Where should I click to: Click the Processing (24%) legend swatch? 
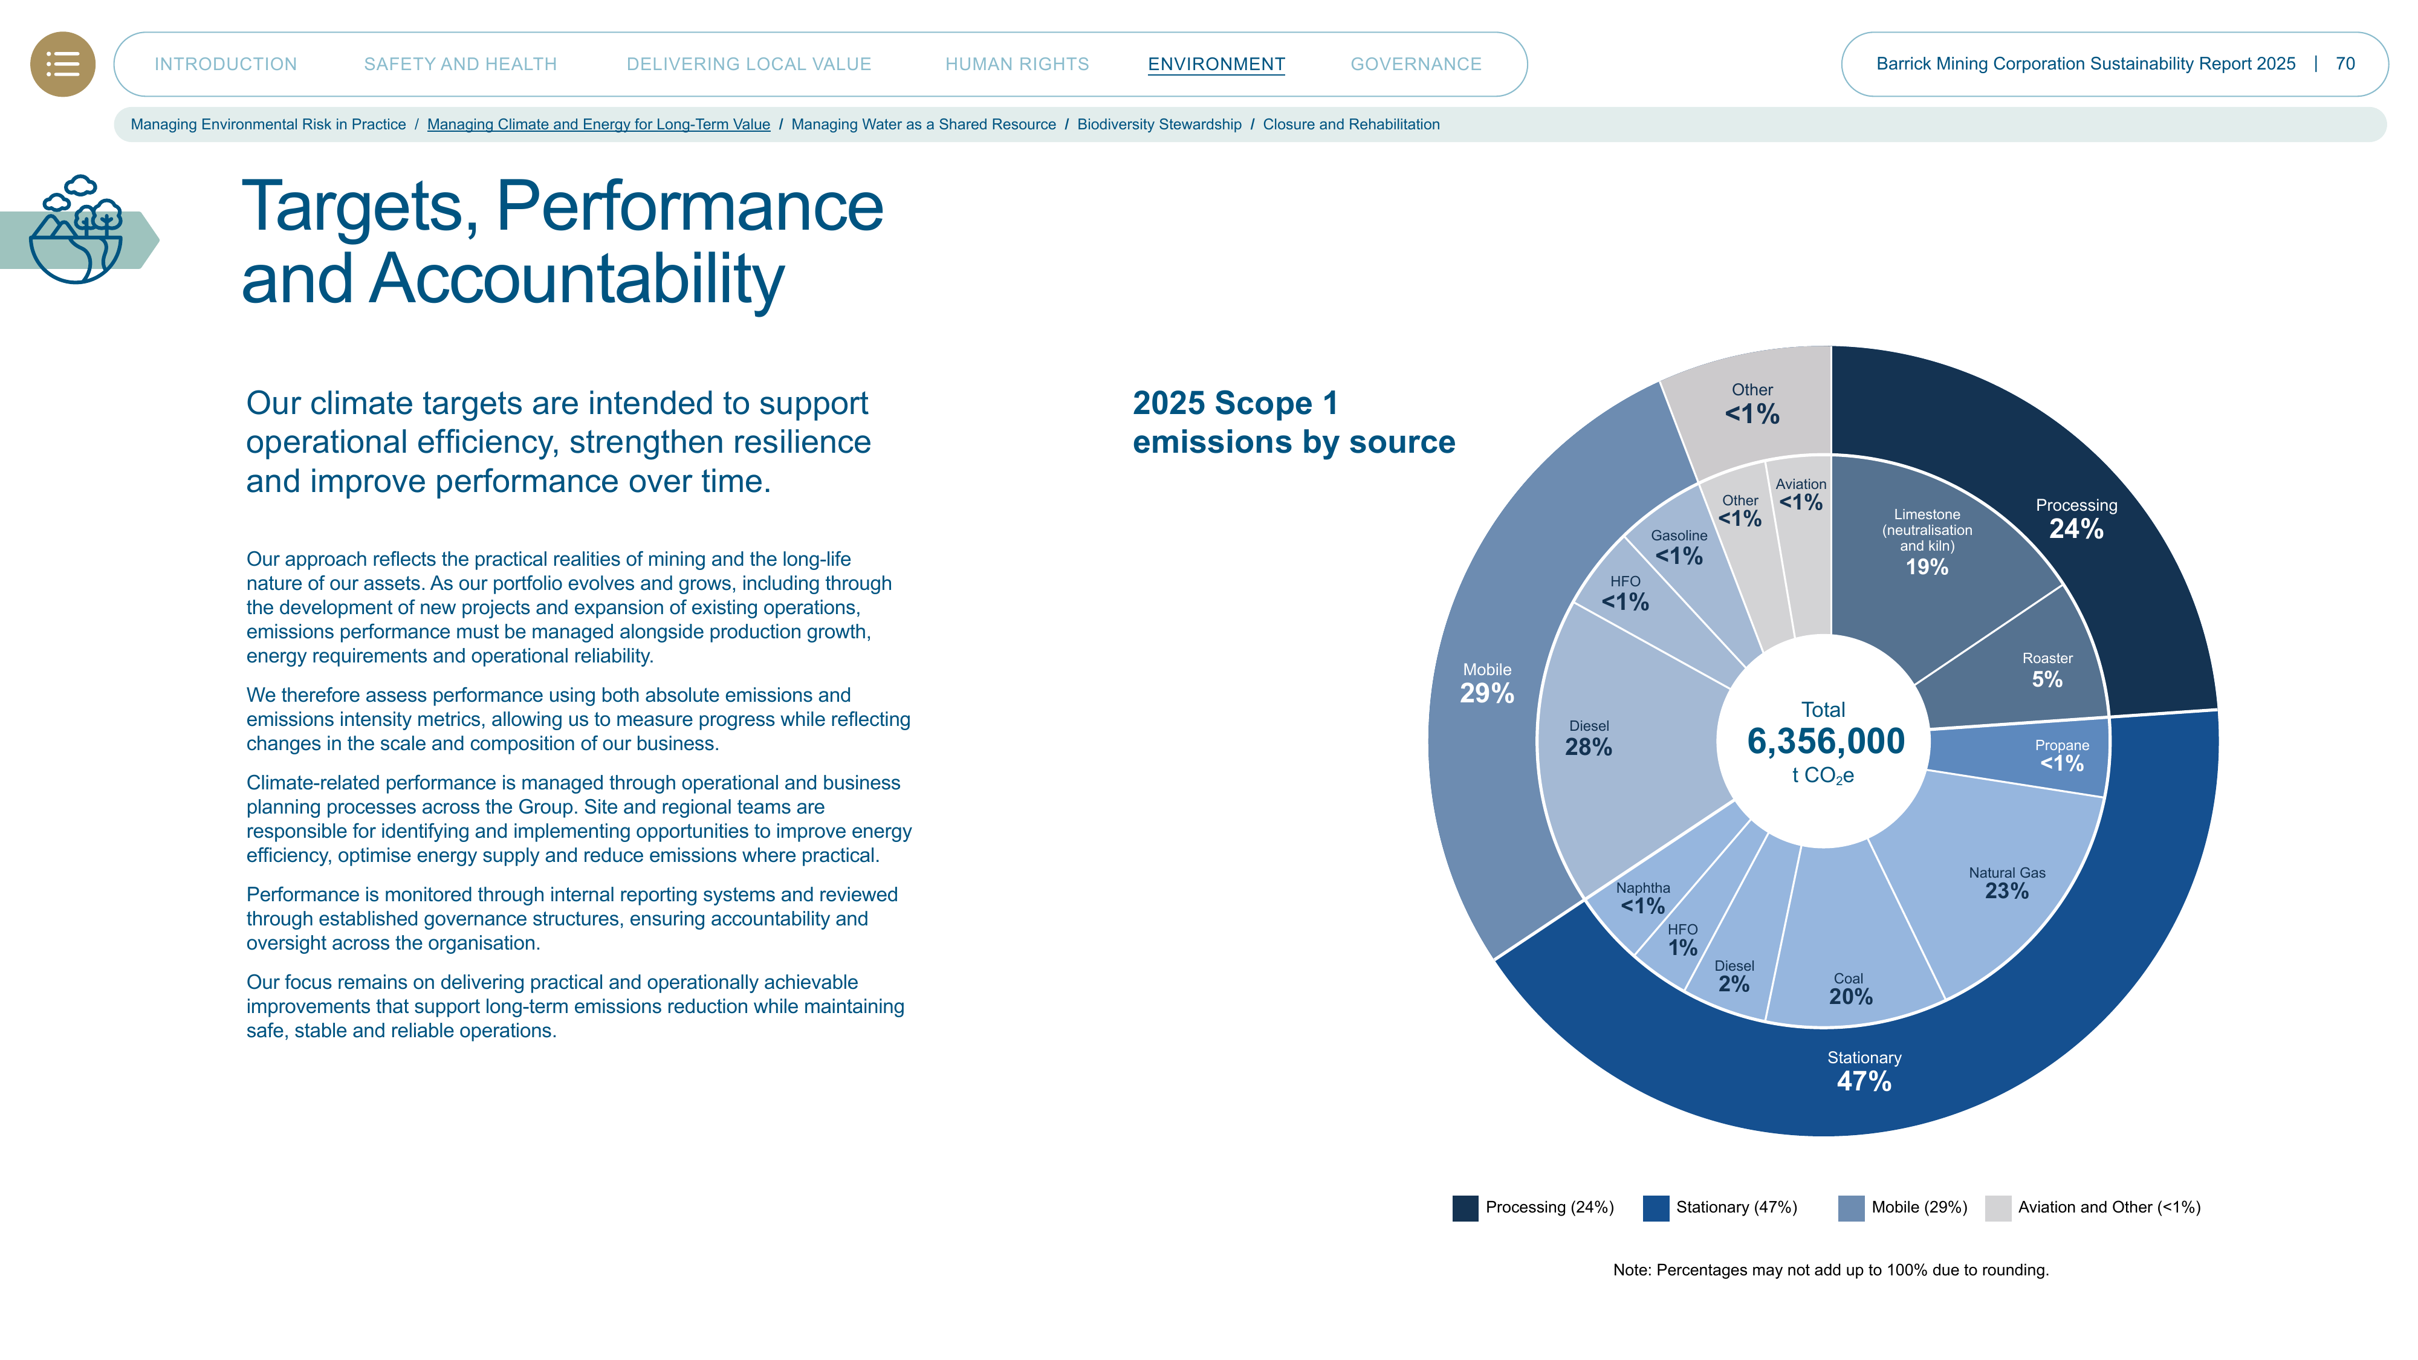point(1465,1208)
